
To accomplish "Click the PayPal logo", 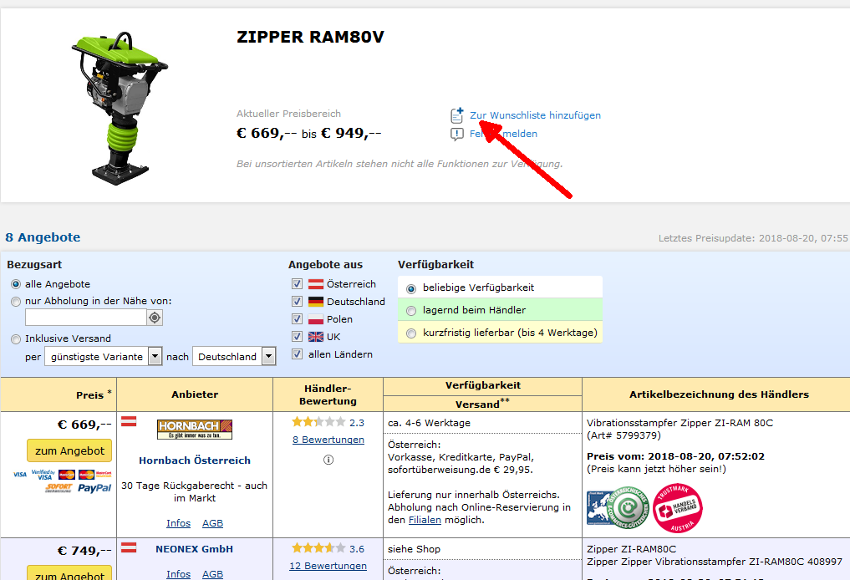I will (x=94, y=488).
